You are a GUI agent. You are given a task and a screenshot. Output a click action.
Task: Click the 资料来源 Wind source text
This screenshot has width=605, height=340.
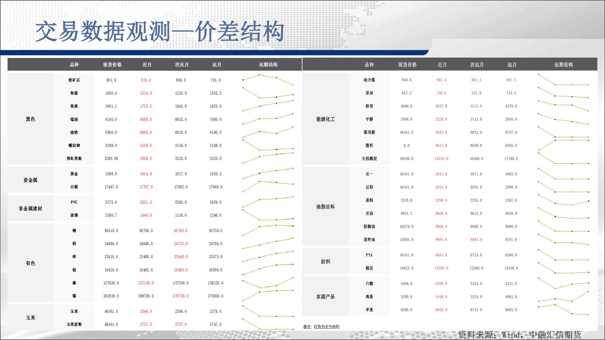(519, 334)
